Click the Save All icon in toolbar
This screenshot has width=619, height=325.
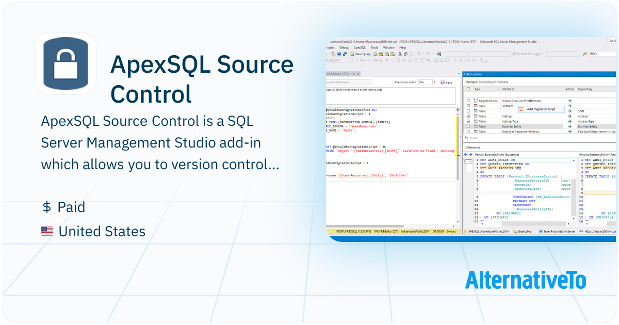[x=345, y=54]
